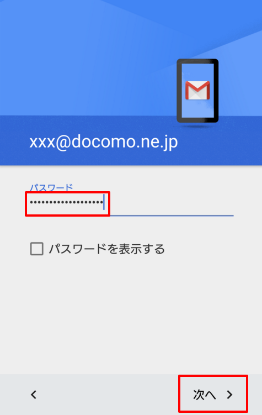Screen dimensions: 262x415
Task: Go back using the left chevron
Action: click(34, 395)
